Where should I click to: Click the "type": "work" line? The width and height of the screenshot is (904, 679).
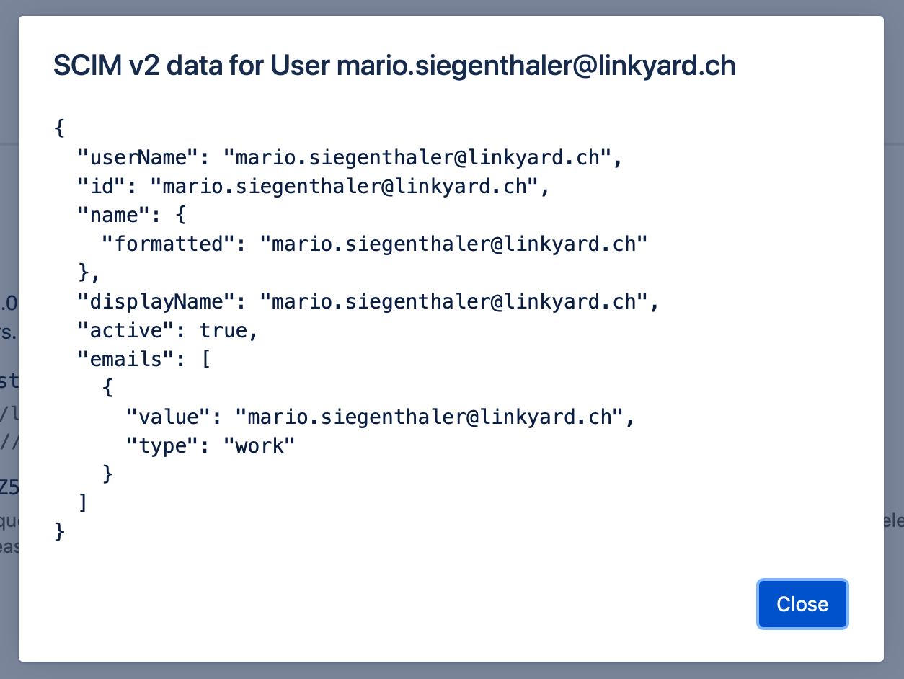pos(211,445)
